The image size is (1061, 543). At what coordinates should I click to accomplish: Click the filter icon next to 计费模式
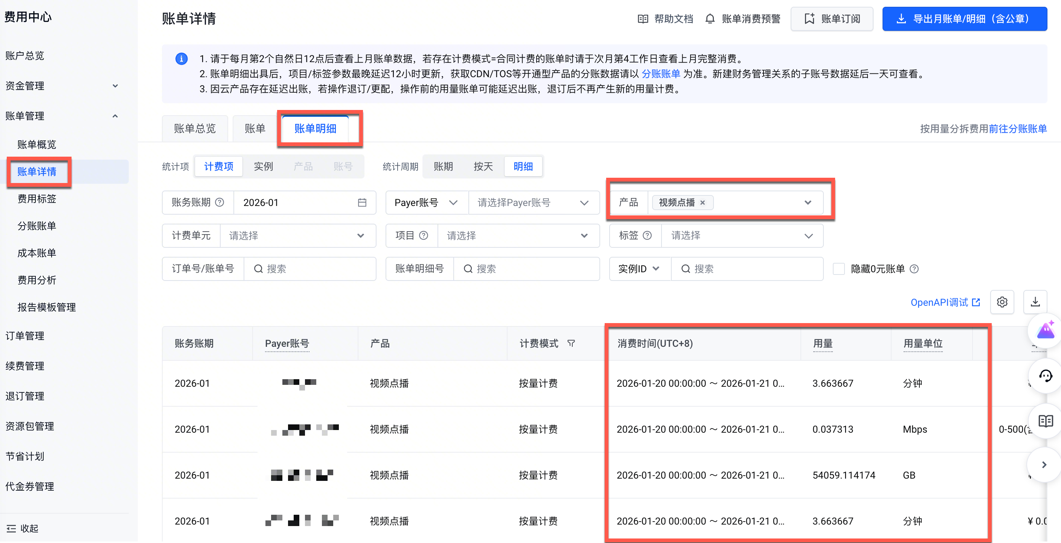[x=571, y=343]
